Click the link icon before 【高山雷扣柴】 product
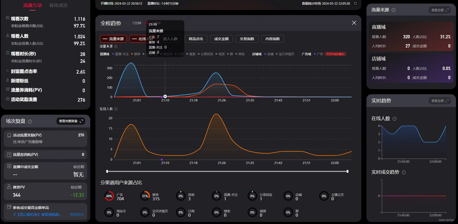Image resolution: width=458 pixels, height=224 pixels. [x=15, y=215]
